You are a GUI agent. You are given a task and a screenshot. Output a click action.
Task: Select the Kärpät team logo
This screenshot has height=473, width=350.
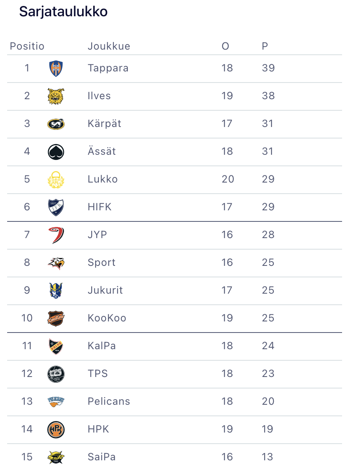pos(56,124)
